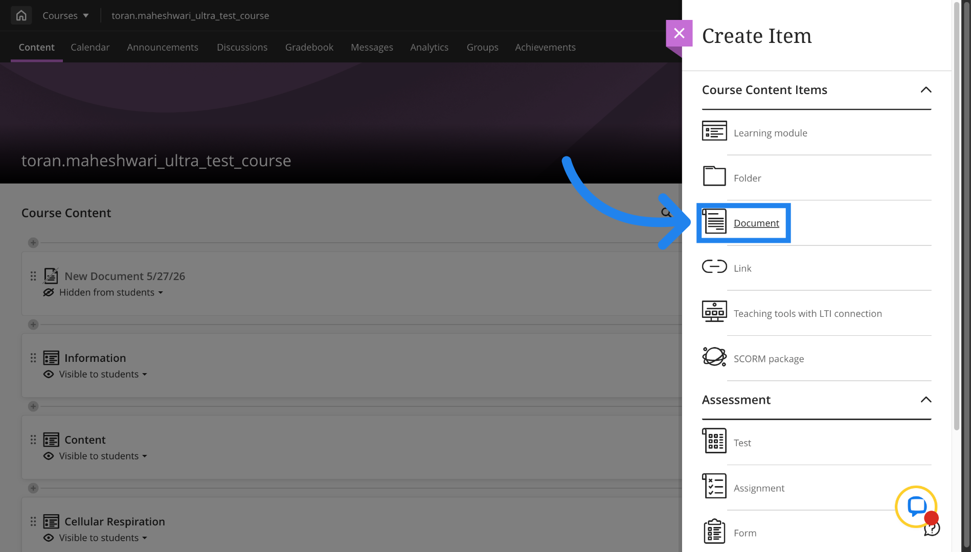Click plus button above New Document 5/27/26
The height and width of the screenshot is (552, 971).
coord(33,243)
